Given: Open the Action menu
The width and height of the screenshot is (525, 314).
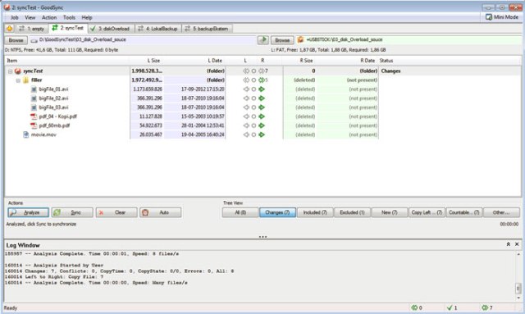Looking at the screenshot, I should [49, 17].
